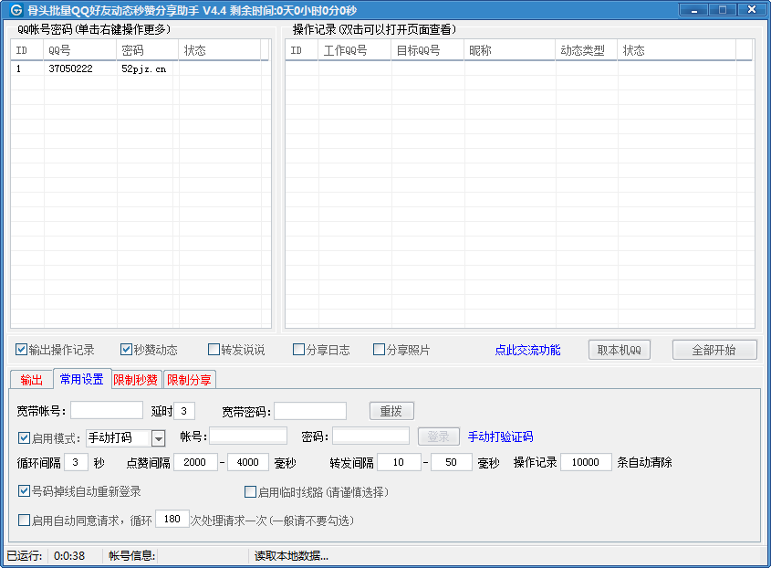Check the 分享日志 option
The height and width of the screenshot is (568, 771).
tap(298, 350)
